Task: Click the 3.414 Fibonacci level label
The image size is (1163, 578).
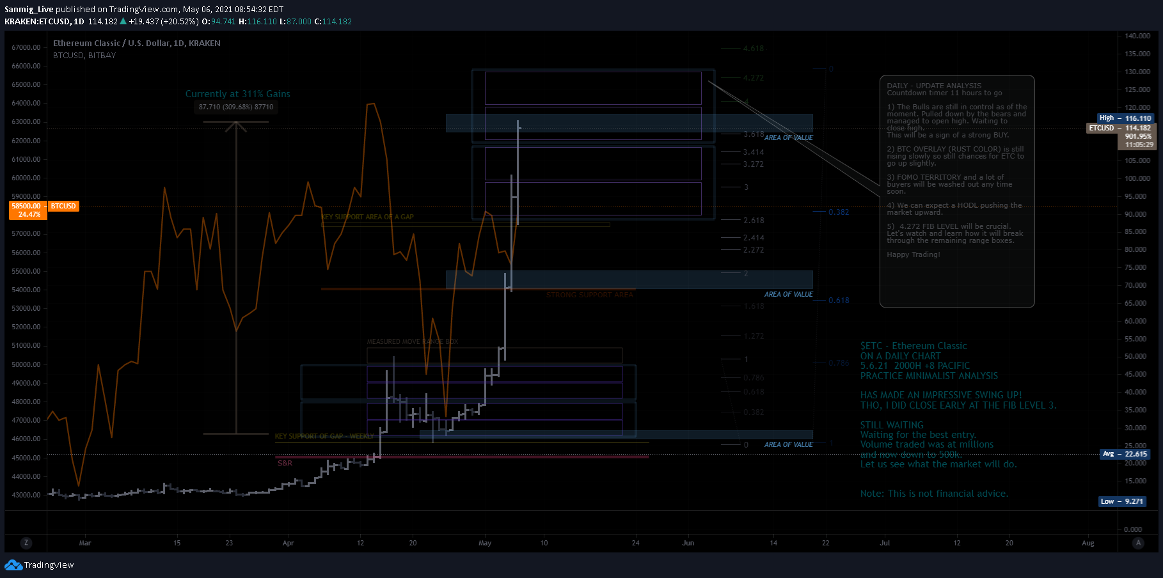Action: pyautogui.click(x=754, y=152)
